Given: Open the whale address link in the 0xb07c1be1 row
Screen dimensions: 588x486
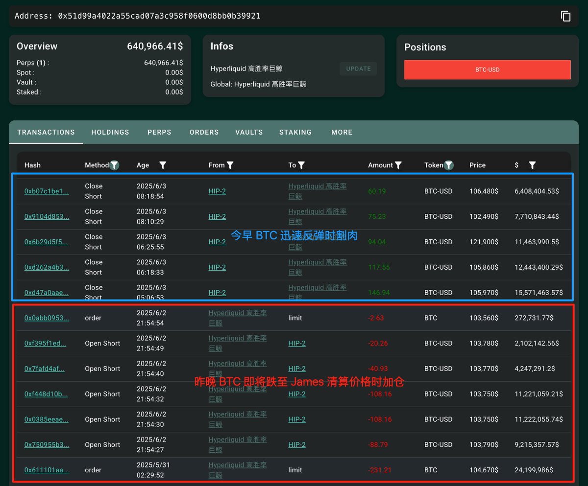Looking at the screenshot, I should coord(318,191).
